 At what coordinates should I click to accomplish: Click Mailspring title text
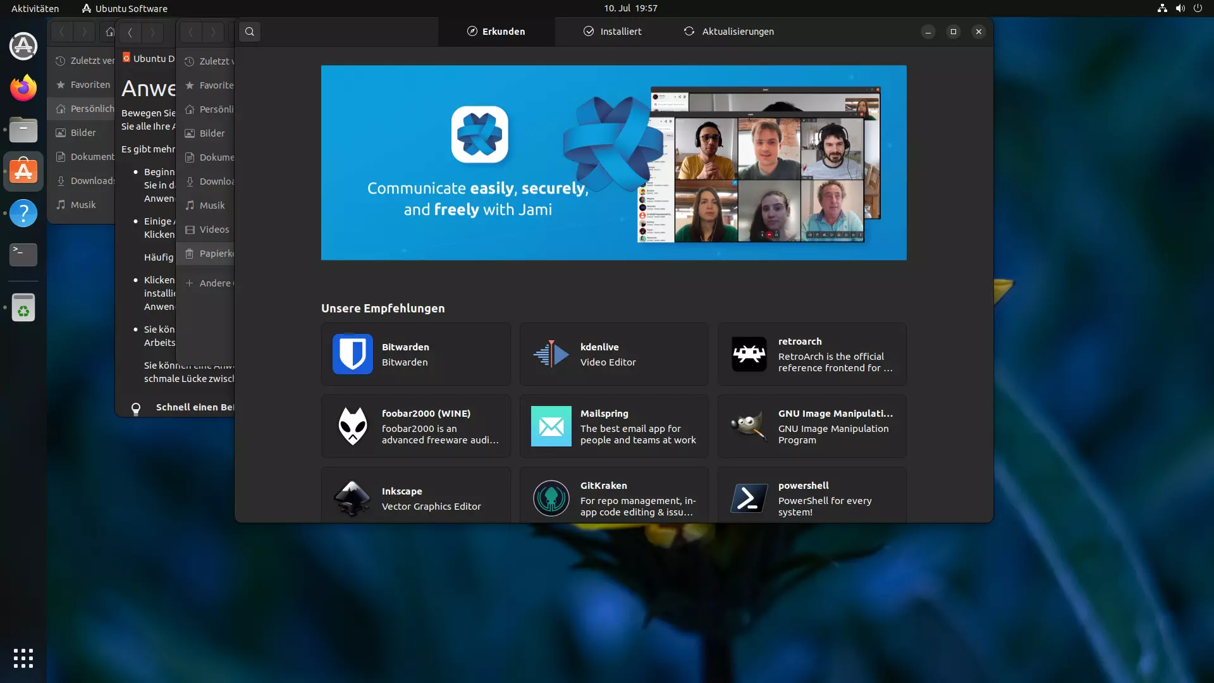click(x=604, y=414)
